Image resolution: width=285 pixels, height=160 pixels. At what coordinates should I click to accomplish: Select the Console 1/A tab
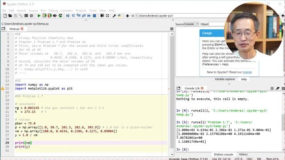[x=192, y=88]
